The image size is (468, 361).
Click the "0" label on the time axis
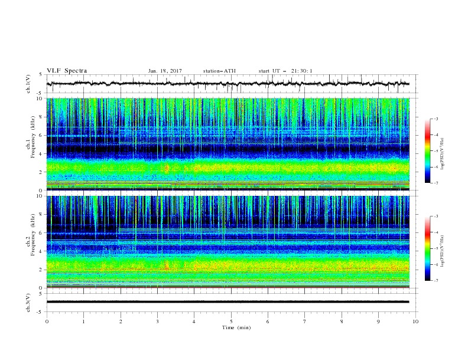[47, 321]
